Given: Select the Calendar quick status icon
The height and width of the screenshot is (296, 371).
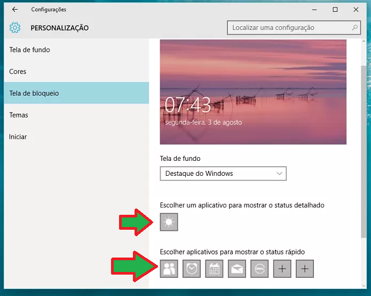Looking at the screenshot, I should (x=214, y=269).
